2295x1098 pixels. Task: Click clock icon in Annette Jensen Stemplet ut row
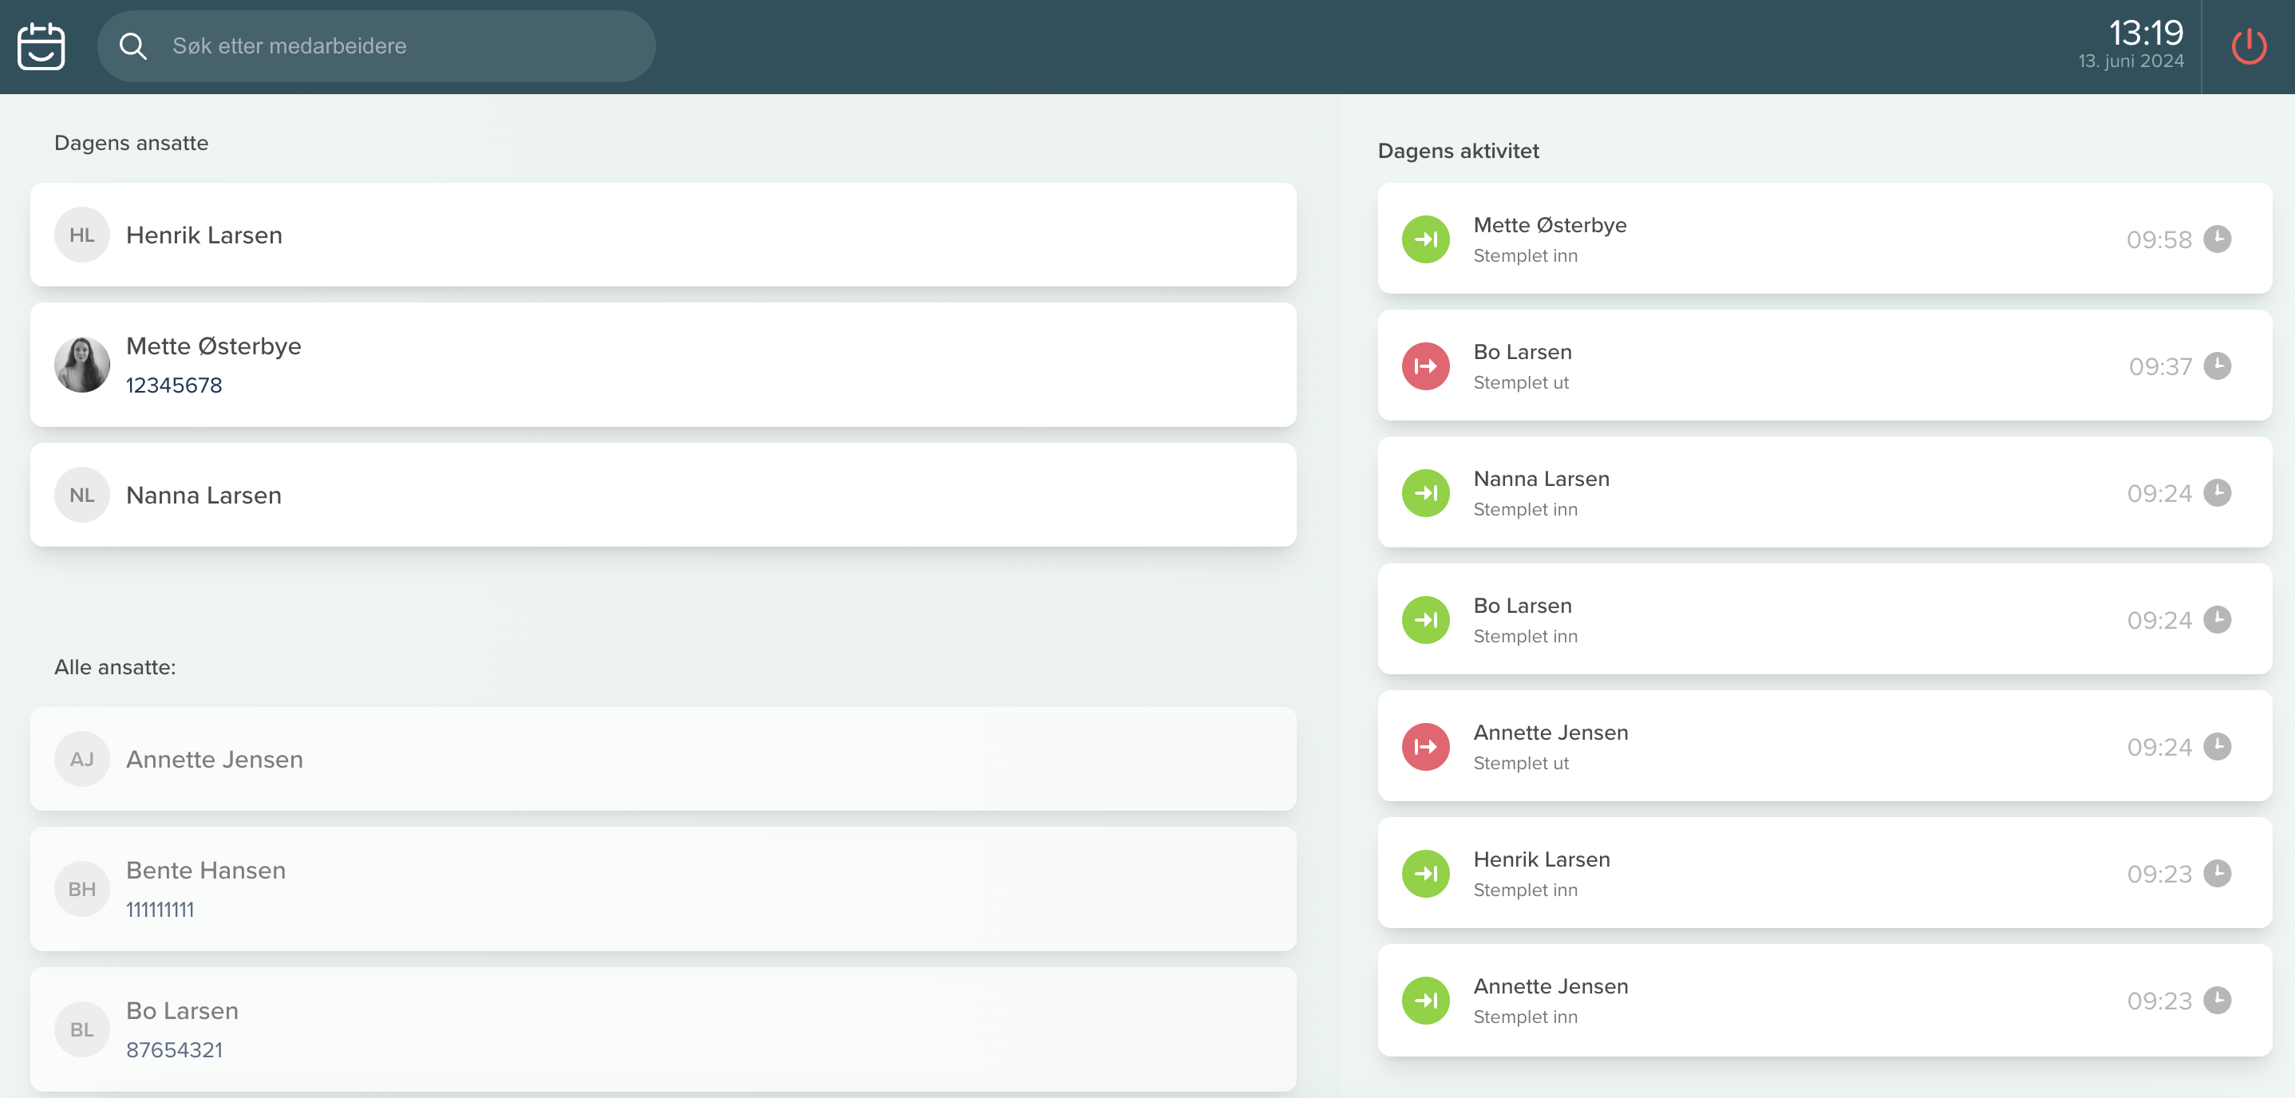click(2218, 746)
